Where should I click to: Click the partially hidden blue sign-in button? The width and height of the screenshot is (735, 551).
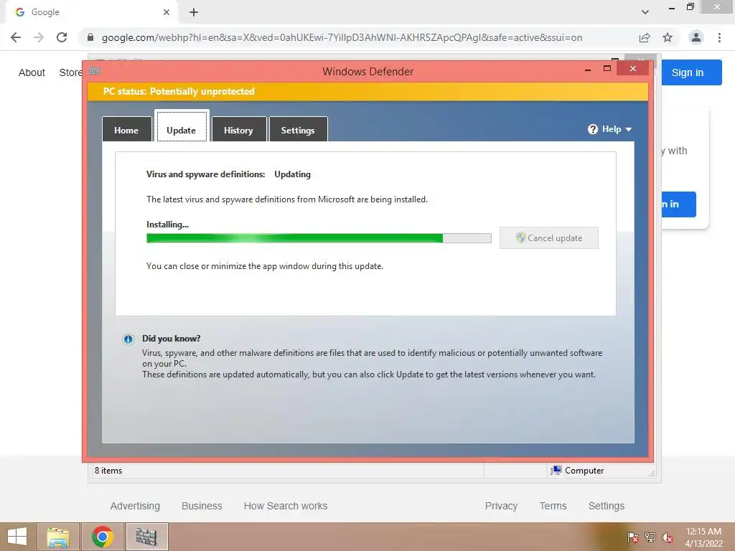click(679, 204)
